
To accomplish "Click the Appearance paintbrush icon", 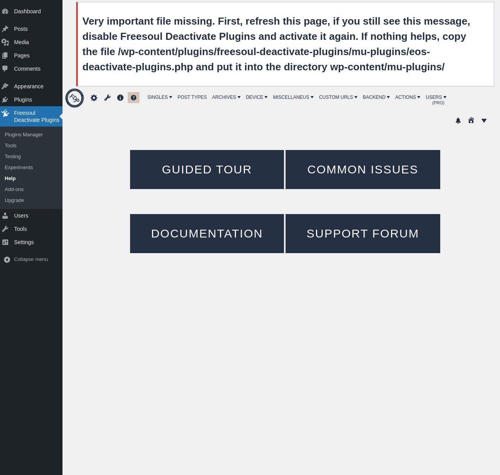I will point(5,86).
